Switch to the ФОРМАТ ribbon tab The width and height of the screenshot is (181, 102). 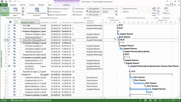pyautogui.click(x=67, y=5)
